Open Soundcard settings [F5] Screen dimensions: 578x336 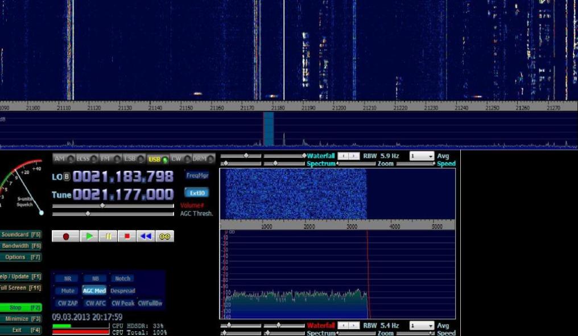(x=20, y=234)
